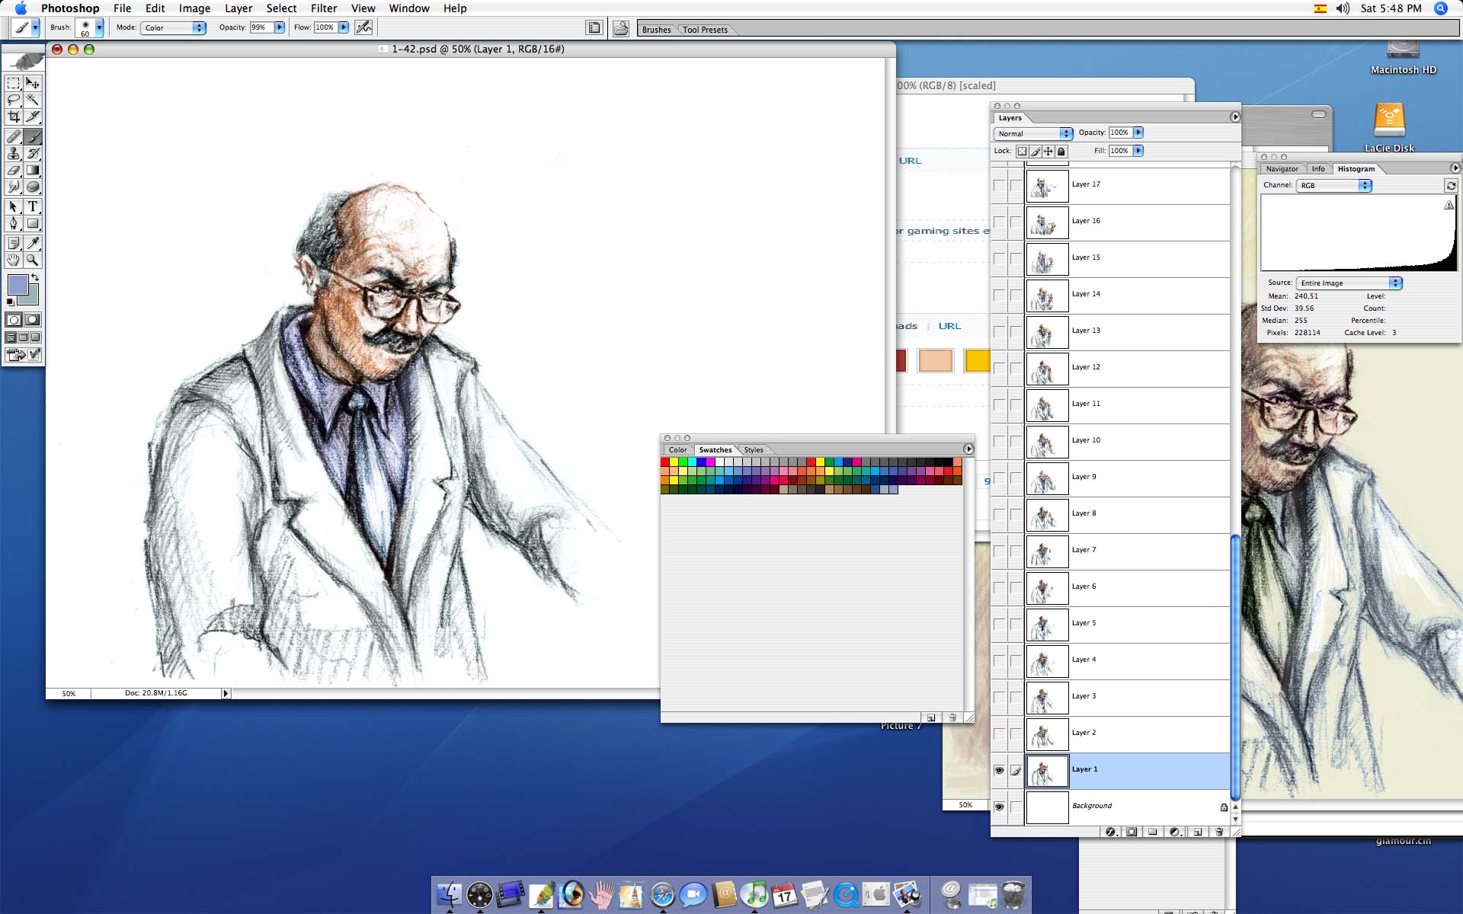Select the Healing Brush tool
1463x914 pixels.
(x=14, y=137)
